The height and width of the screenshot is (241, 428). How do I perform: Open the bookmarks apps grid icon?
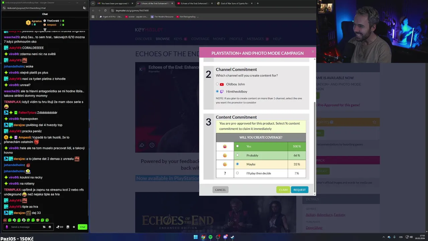click(93, 17)
